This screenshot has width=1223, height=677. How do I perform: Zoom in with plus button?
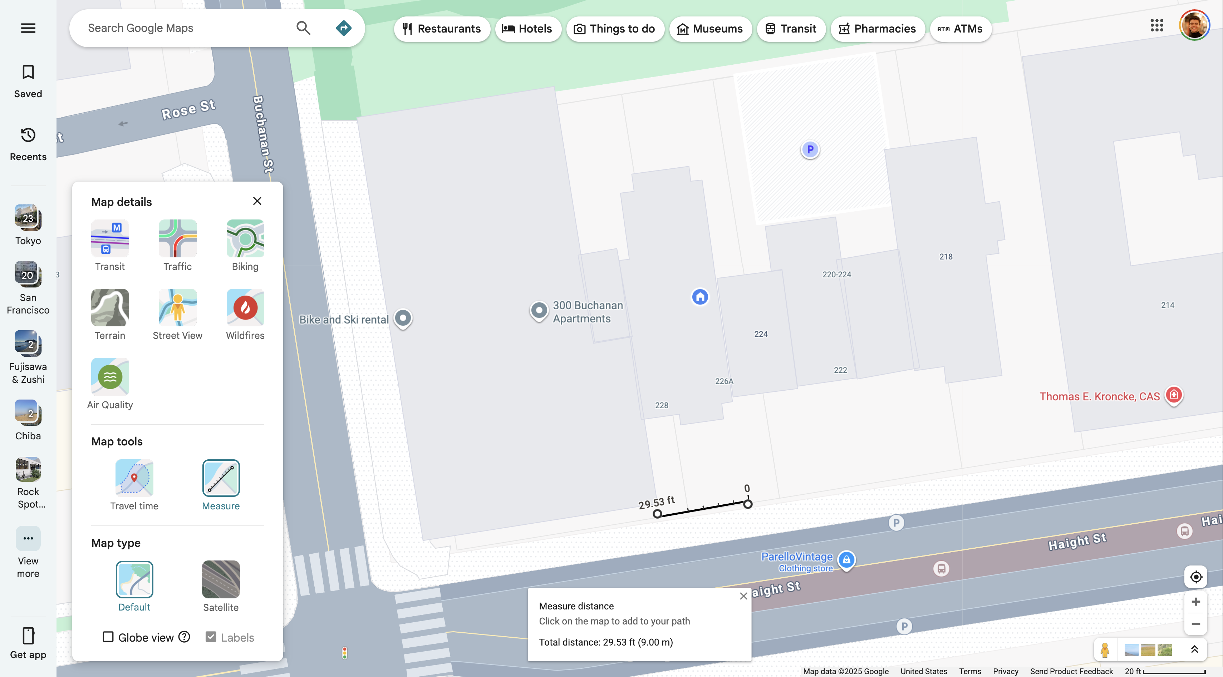click(1195, 602)
